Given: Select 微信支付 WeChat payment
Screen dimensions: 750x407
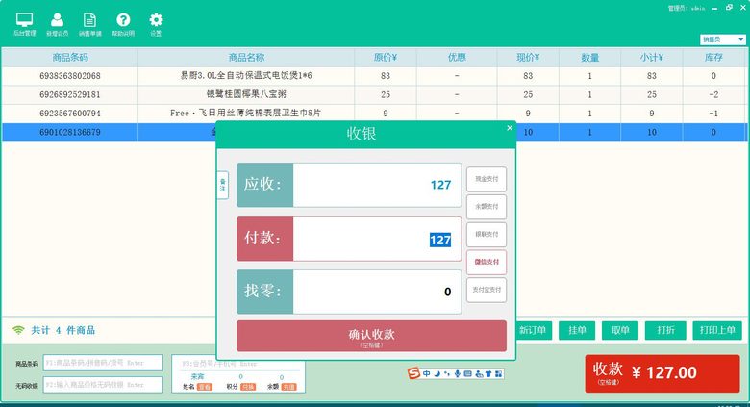Looking at the screenshot, I should (487, 262).
